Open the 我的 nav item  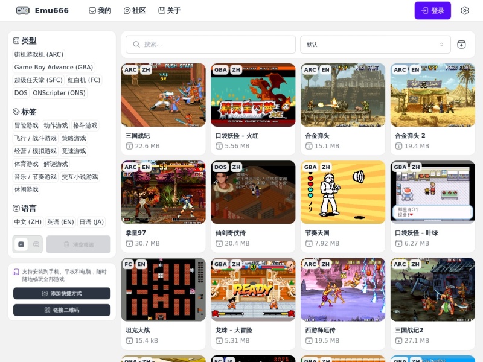[x=100, y=11]
